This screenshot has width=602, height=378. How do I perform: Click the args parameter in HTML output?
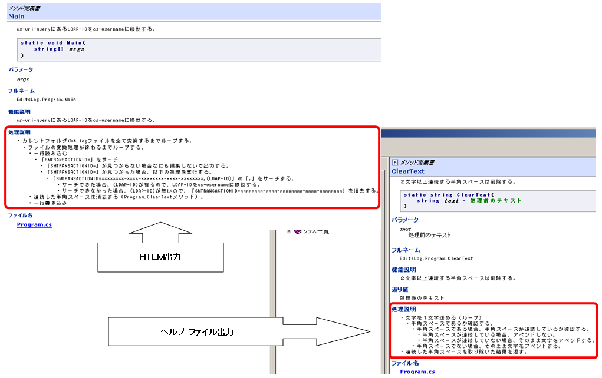pos(23,79)
